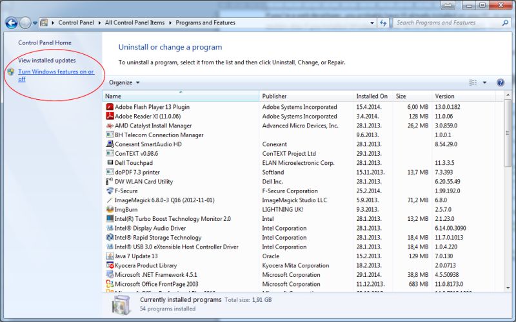Click the Windows shield icon beside features link
Image resolution: width=516 pixels, height=322 pixels.
click(11, 71)
